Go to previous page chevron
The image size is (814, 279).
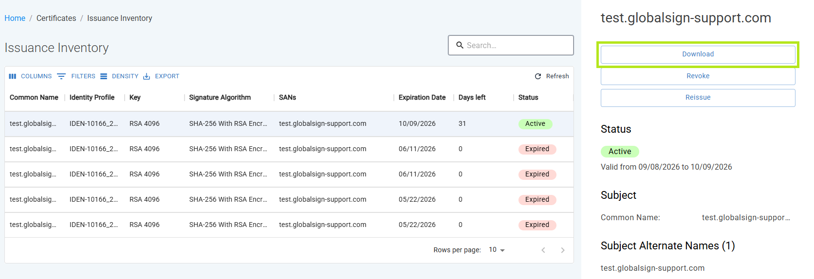[x=543, y=250]
